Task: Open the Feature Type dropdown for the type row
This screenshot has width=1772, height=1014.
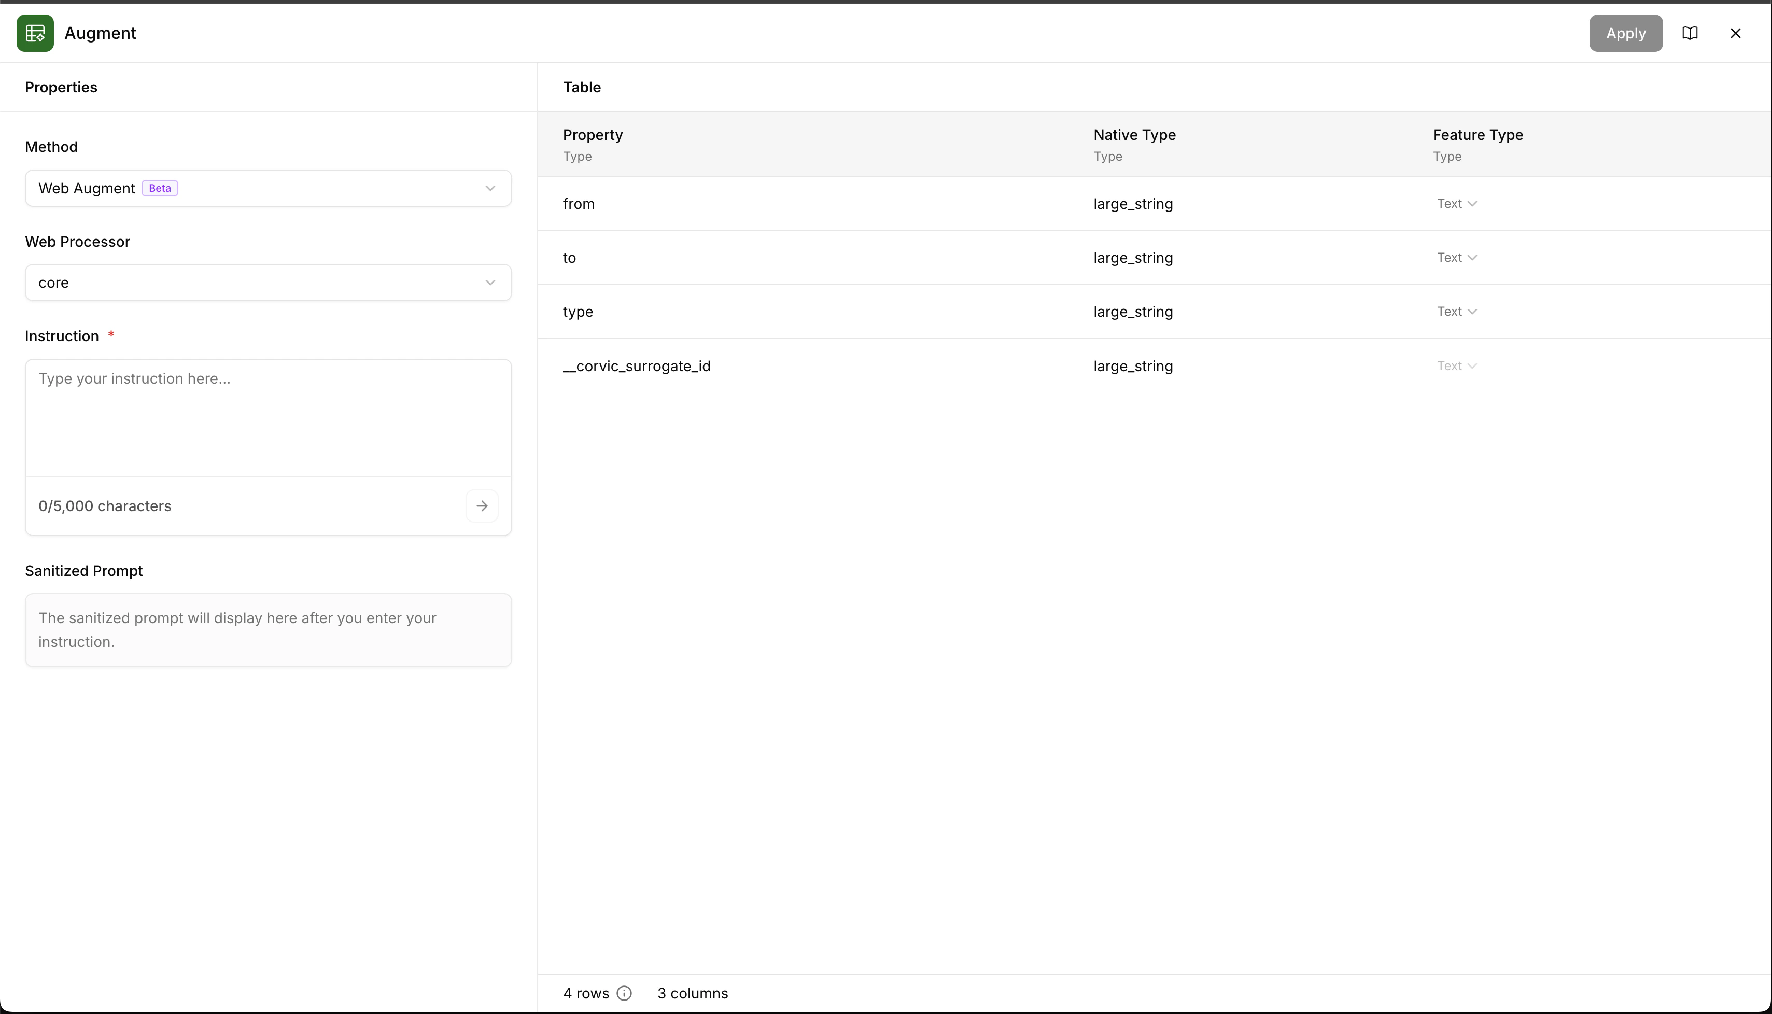Action: (1457, 311)
